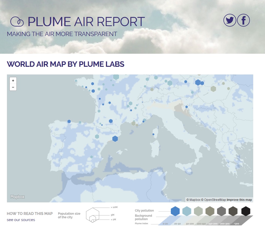Click the 150-200 Plume Index range
This screenshot has height=229, width=265.
(x=213, y=224)
